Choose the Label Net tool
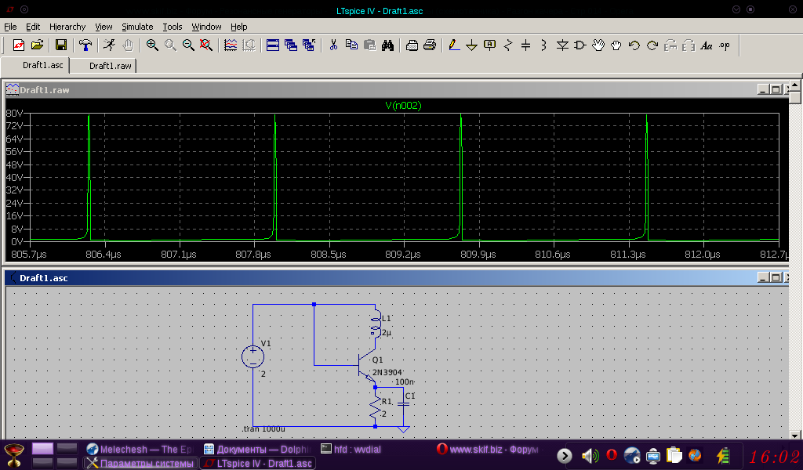 489,45
